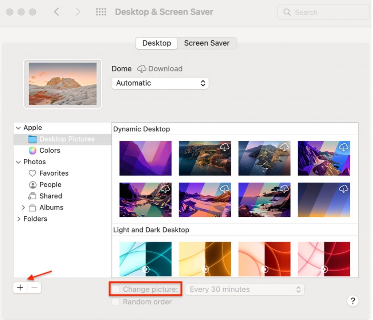Choose the teal Light and Dark wallpaper
This screenshot has width=373, height=320.
[145, 259]
